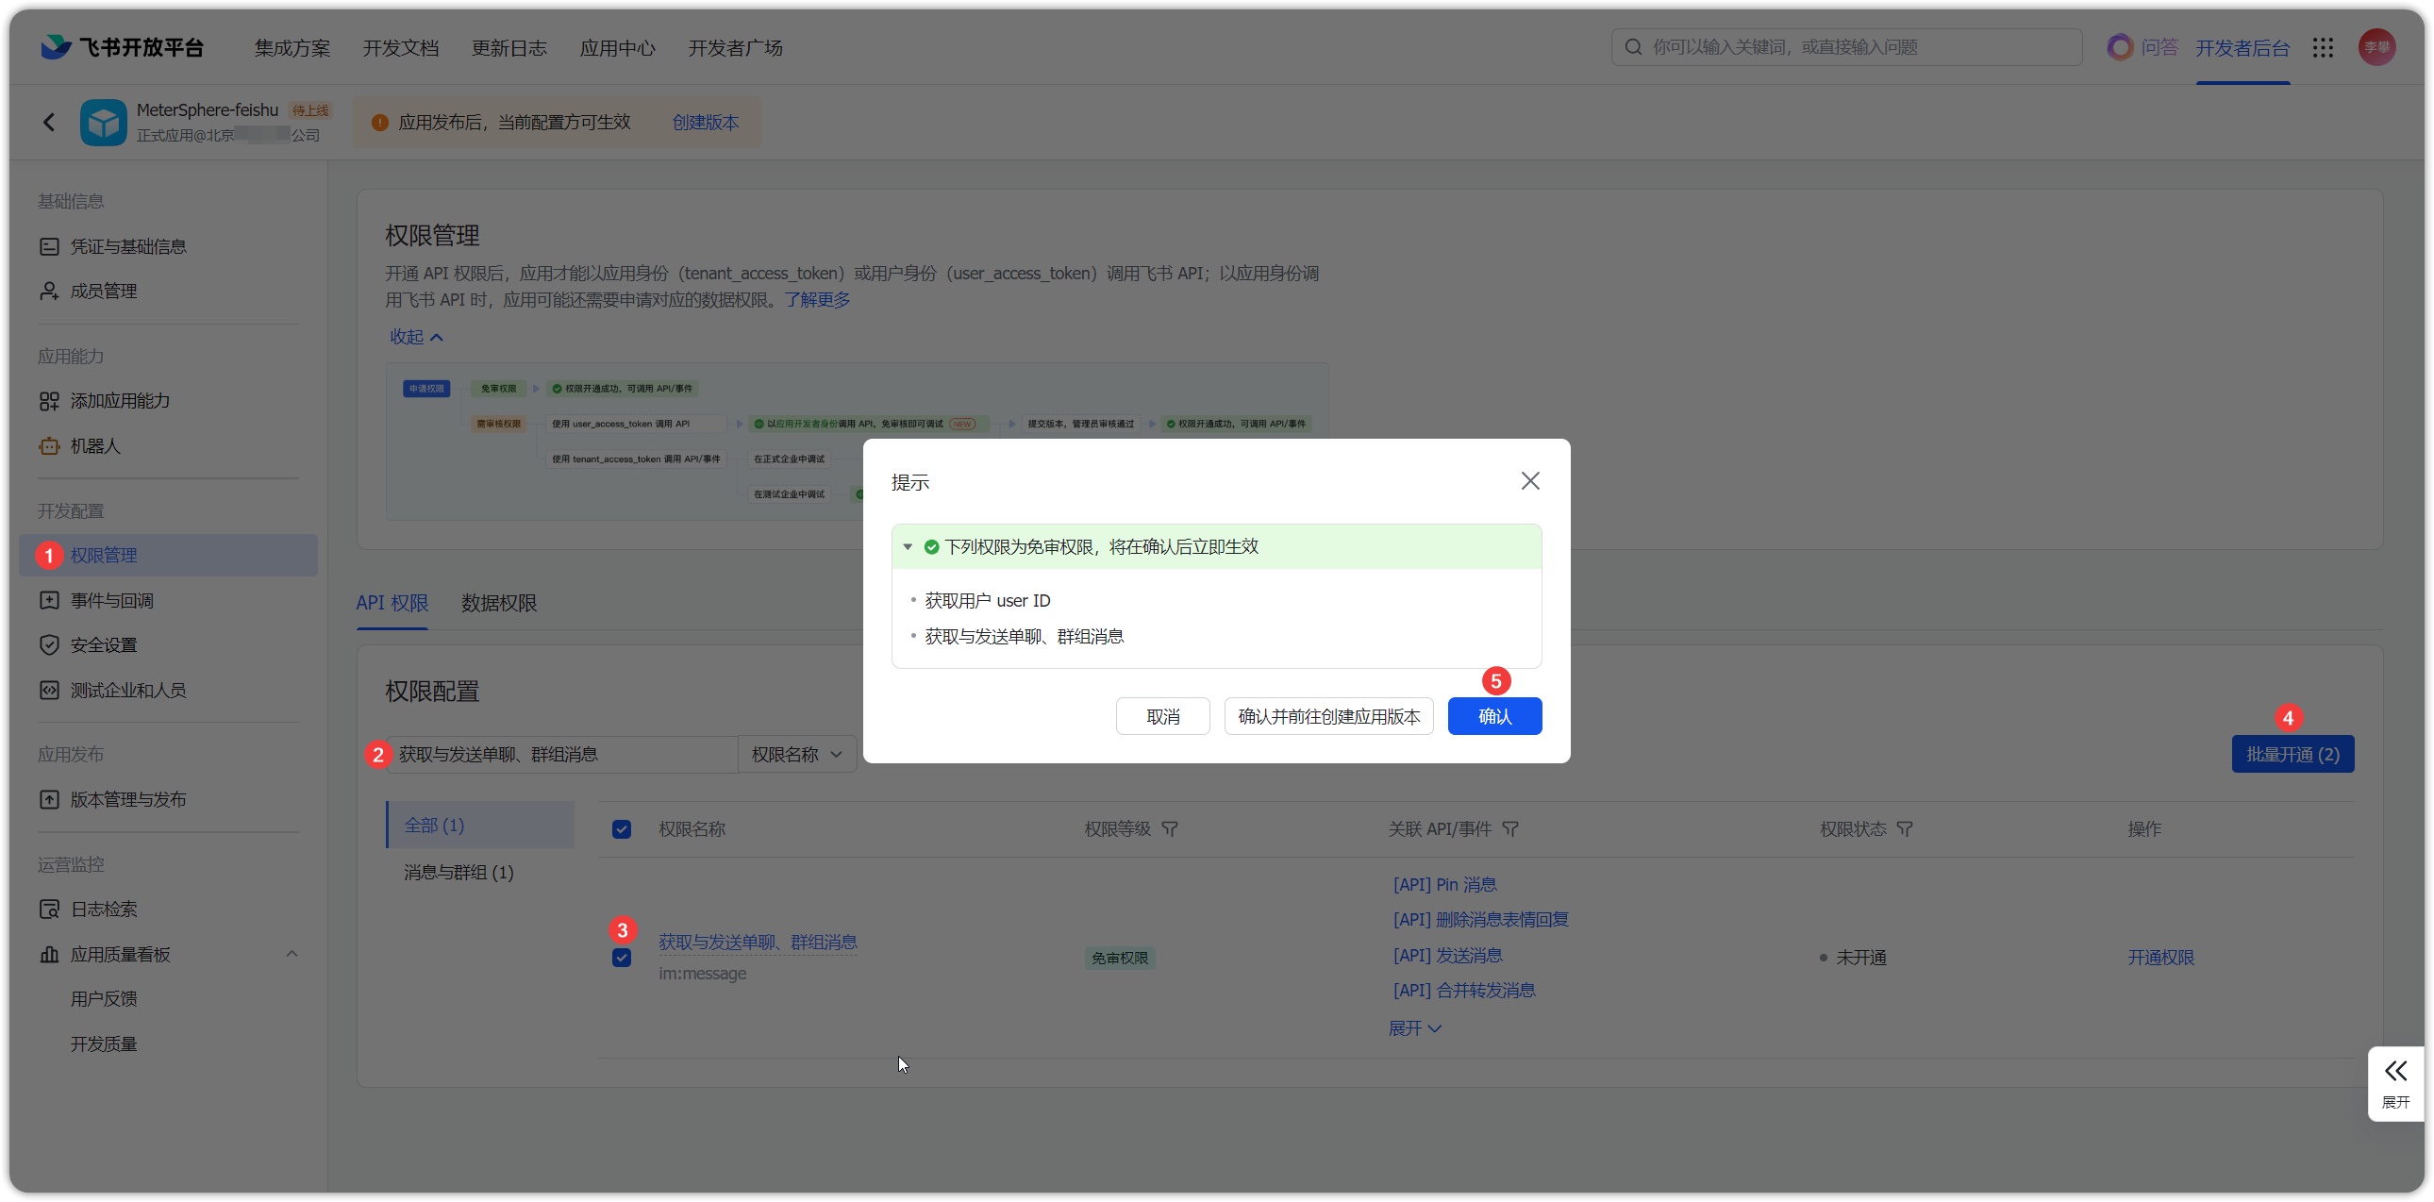
Task: Open the apps grid icon in header
Action: 2323,47
